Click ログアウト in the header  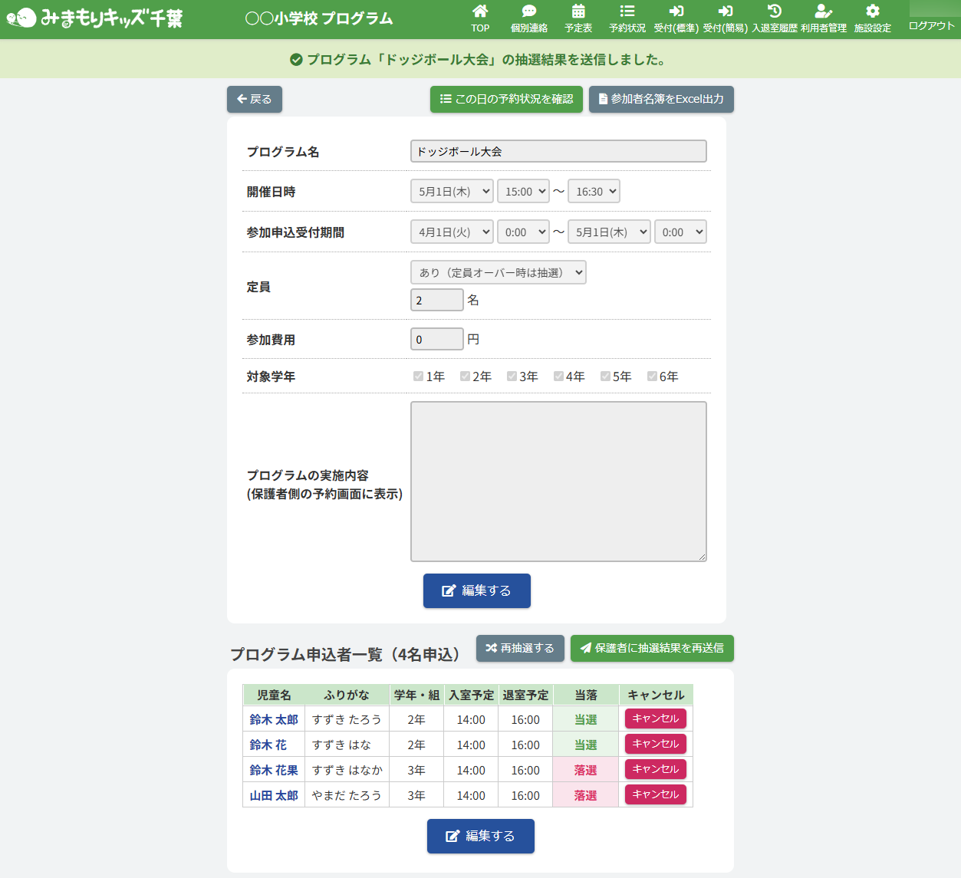pos(931,26)
